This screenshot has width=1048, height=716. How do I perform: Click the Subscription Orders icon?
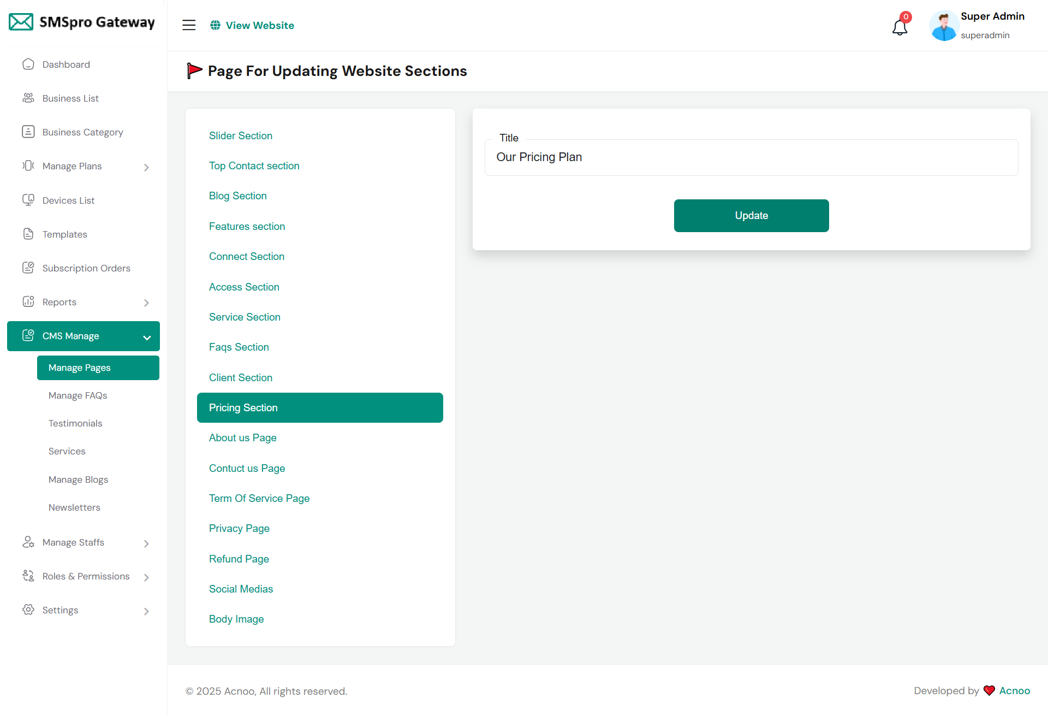point(28,268)
